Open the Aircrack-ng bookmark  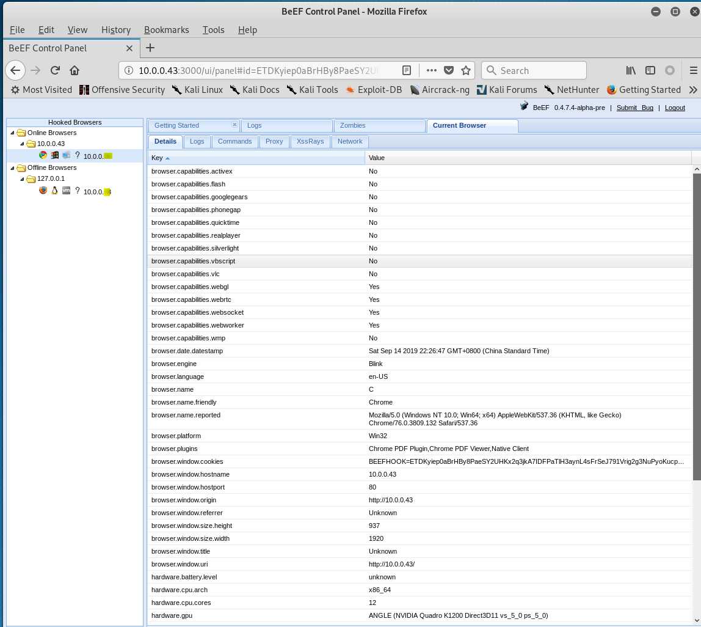[440, 90]
